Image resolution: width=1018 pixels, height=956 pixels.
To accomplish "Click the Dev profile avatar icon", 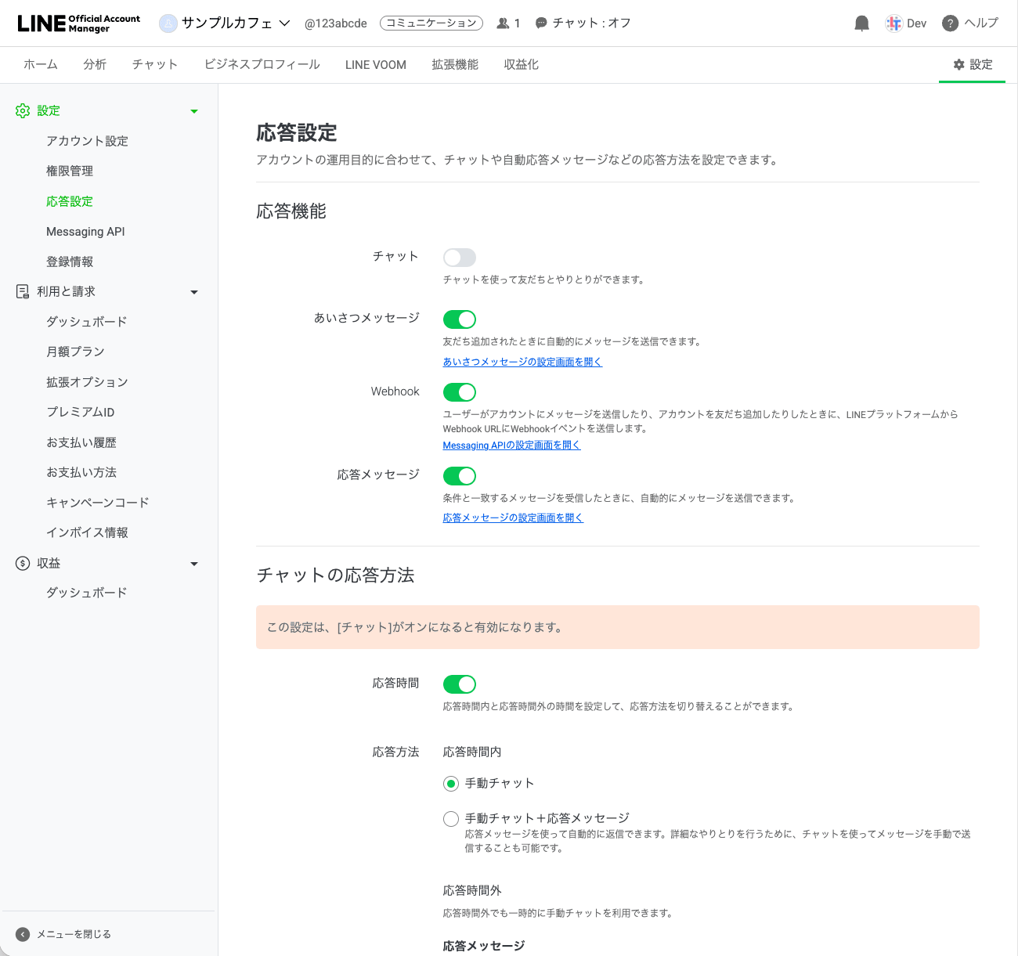I will 893,23.
